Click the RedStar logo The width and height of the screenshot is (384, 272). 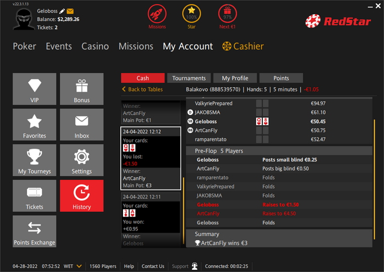pos(338,21)
